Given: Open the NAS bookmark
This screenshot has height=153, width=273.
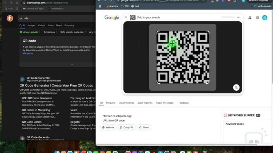Looking at the screenshot, I should pos(135,6).
